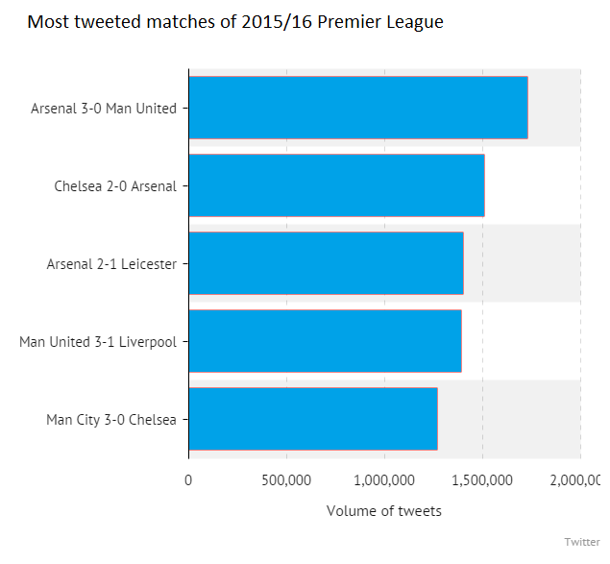Click the 500,000 axis tick label

(x=286, y=479)
